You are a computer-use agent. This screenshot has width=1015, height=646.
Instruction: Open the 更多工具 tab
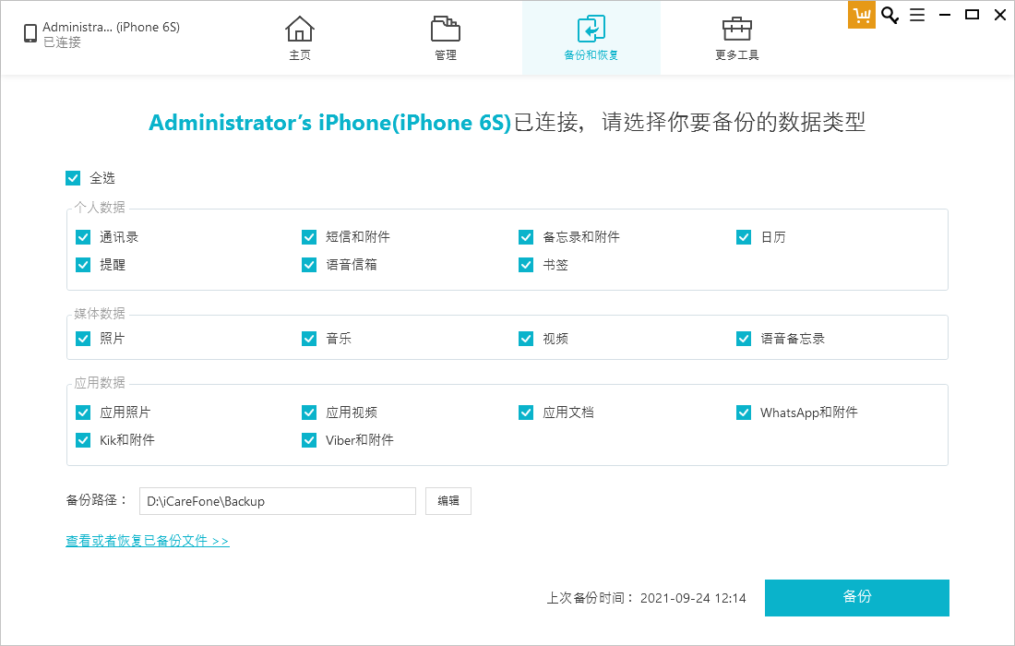(x=736, y=29)
